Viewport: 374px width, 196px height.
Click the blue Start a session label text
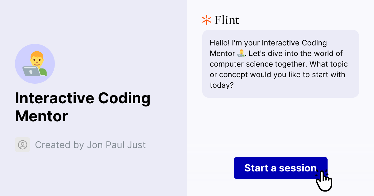[x=280, y=168]
